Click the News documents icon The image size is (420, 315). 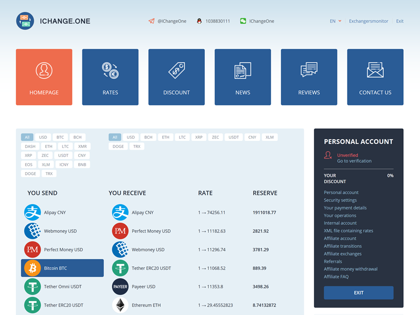pyautogui.click(x=243, y=70)
